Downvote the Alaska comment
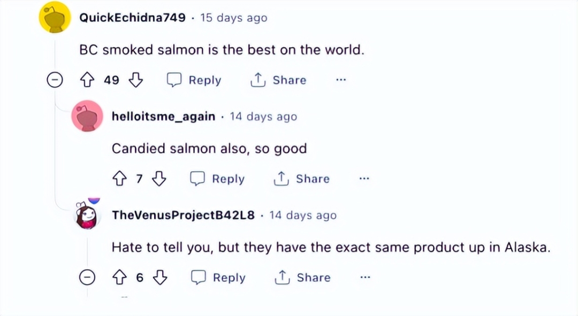The image size is (578, 316). click(160, 278)
